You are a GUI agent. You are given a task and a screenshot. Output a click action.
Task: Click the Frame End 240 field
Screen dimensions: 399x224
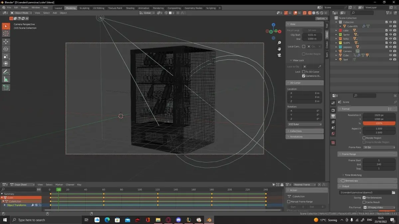379,165
